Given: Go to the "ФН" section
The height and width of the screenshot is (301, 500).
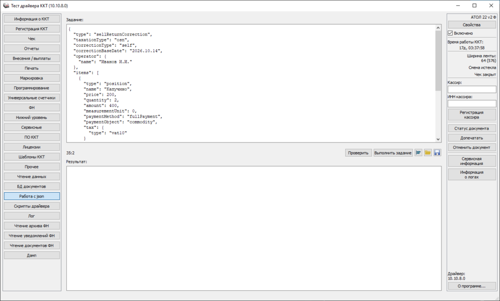Looking at the screenshot, I should (x=32, y=108).
